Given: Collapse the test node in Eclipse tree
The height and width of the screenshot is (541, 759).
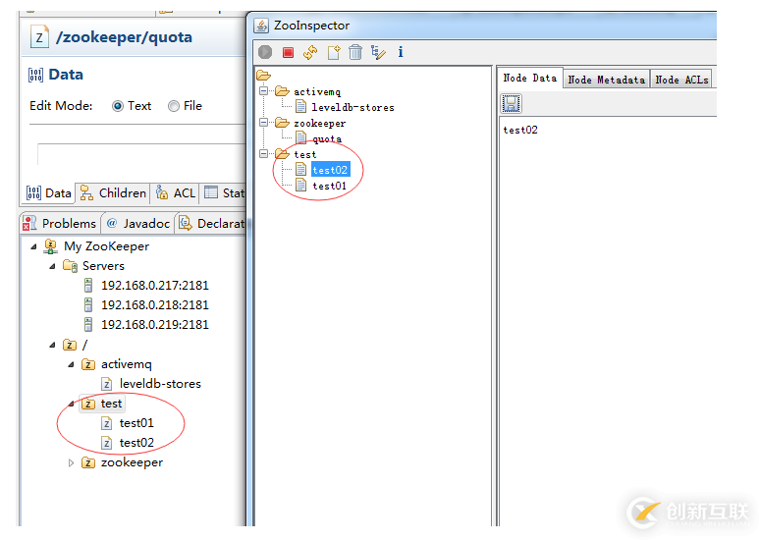Looking at the screenshot, I should pos(71,404).
